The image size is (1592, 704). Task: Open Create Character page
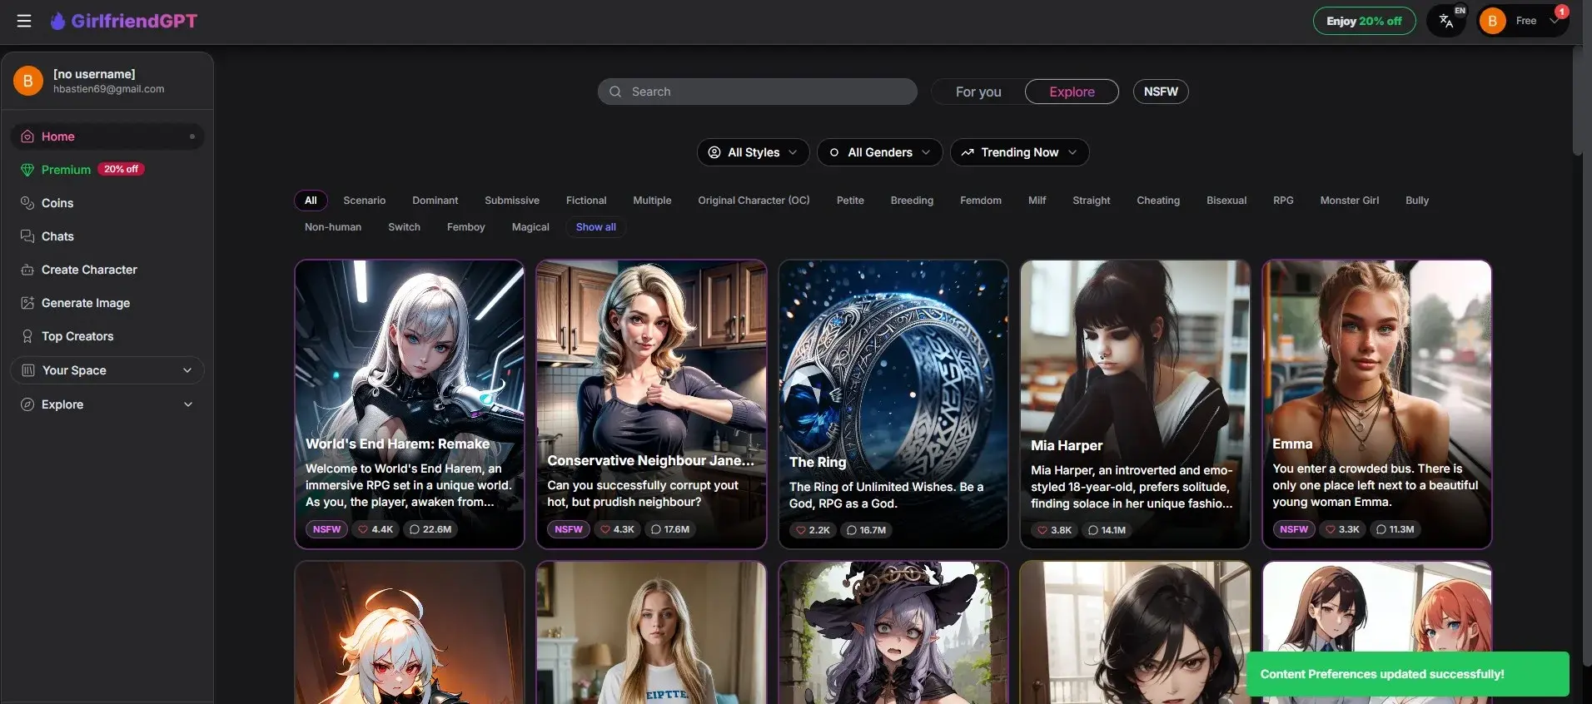88,270
